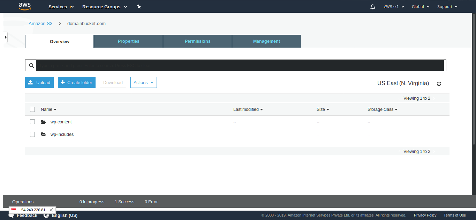This screenshot has width=476, height=220.
Task: Follow the Amazon S3 breadcrumb link
Action: pos(40,24)
